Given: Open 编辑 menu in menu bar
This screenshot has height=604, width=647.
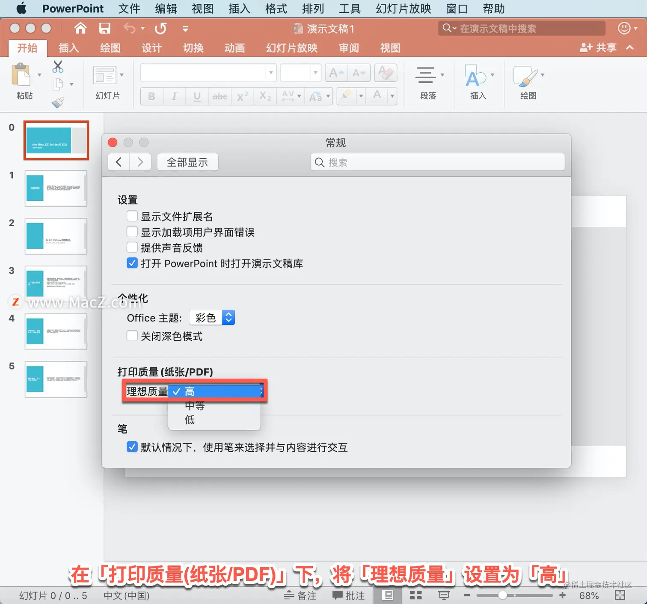Looking at the screenshot, I should point(166,9).
